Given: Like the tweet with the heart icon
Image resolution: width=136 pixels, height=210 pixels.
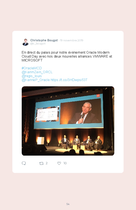Looking at the screenshot, I should [59, 163].
